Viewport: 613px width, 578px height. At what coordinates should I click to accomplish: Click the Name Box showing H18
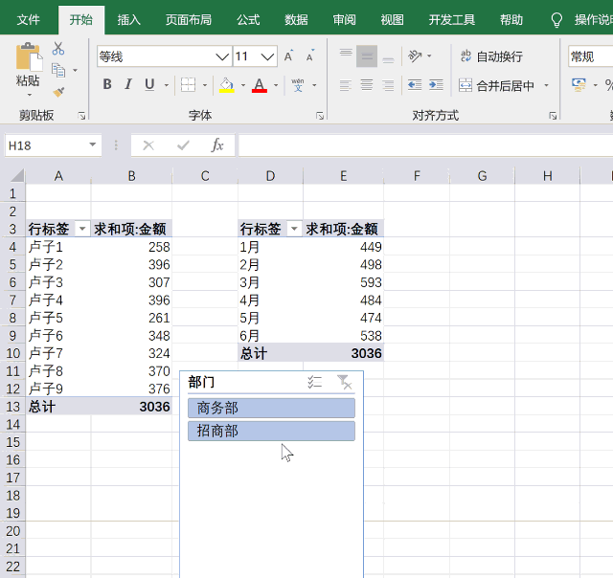(46, 145)
